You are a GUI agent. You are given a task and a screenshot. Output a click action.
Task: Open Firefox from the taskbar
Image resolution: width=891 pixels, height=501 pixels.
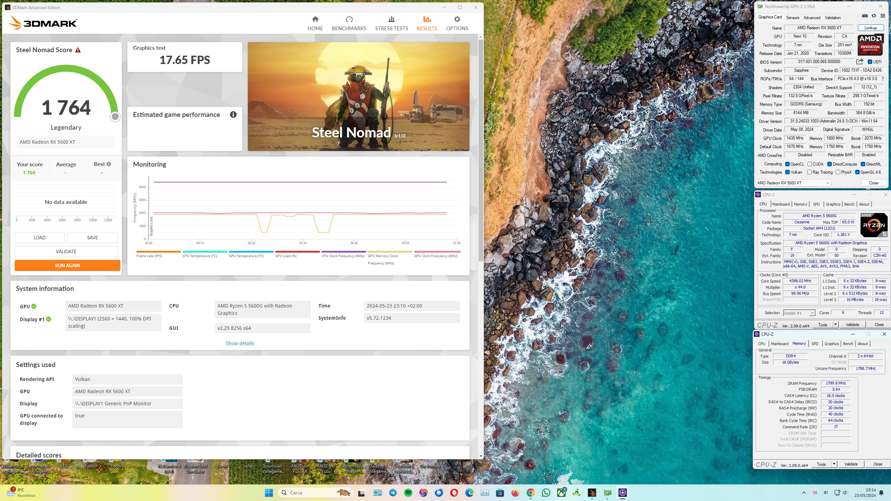[515, 493]
